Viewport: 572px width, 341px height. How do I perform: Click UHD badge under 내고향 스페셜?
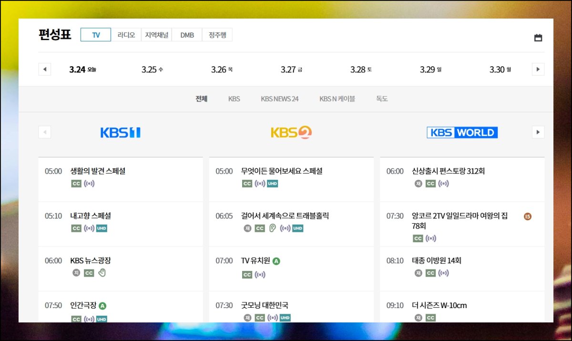pos(102,228)
